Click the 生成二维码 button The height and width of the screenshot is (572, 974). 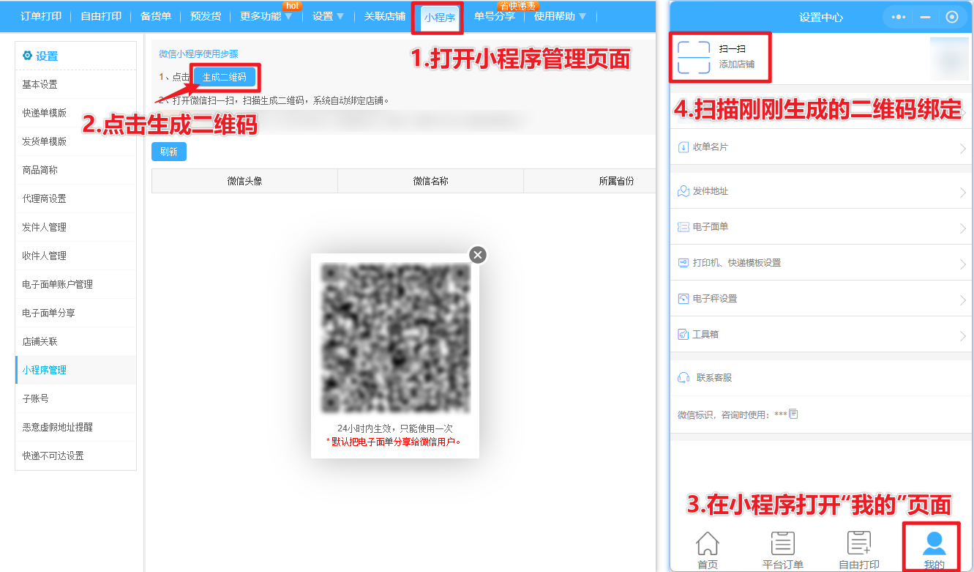[225, 77]
